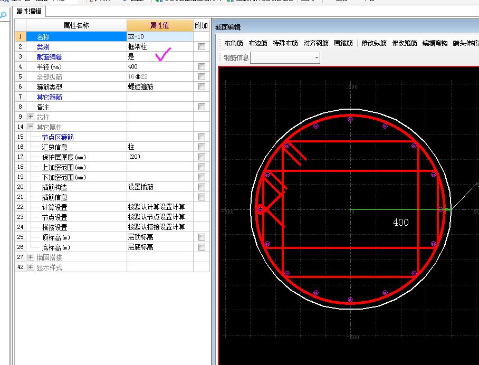This screenshot has width=479, height=365.
Task: Collapse the 其它属性 property group
Action: (31, 127)
